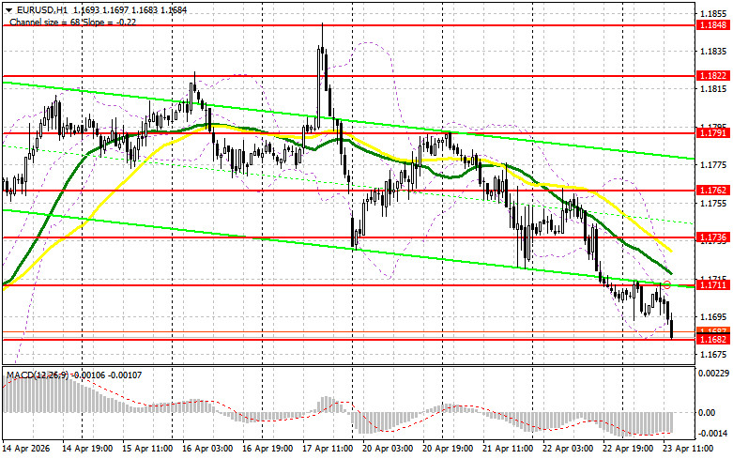Click the 22 Apr 19:00 time axis label
The width and height of the screenshot is (733, 459).
[628, 449]
